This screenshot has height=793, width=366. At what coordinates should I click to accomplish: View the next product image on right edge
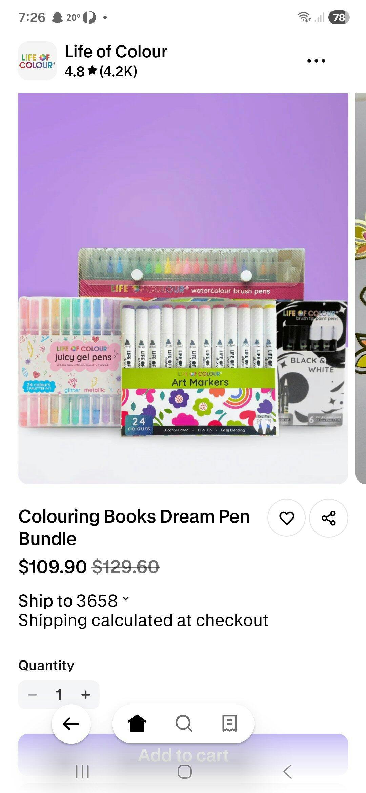(361, 288)
